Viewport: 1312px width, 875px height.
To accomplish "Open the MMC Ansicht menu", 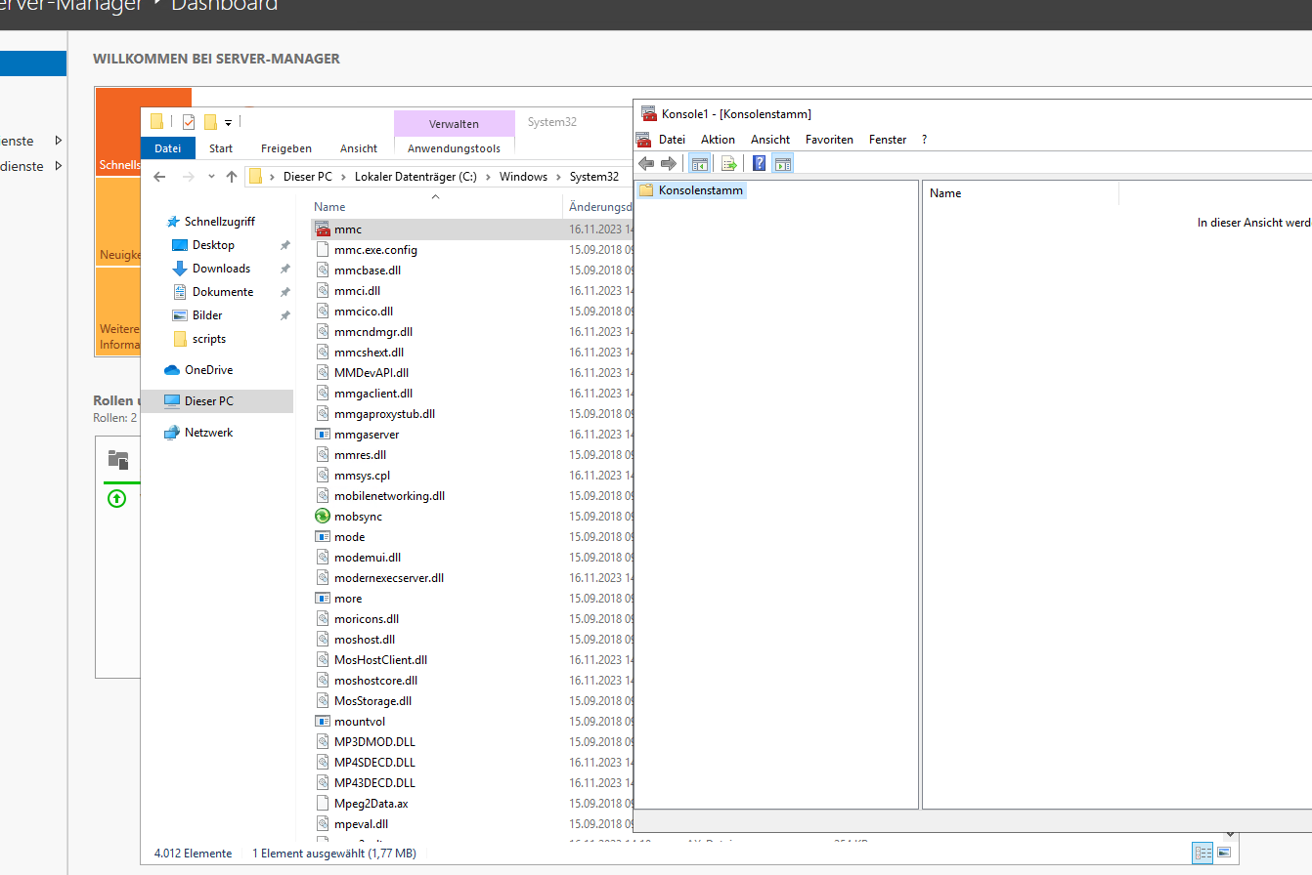I will (x=770, y=140).
